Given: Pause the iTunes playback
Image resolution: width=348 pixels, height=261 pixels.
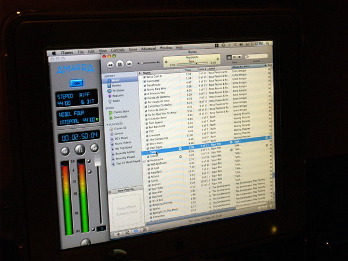Looking at the screenshot, I should (x=119, y=64).
